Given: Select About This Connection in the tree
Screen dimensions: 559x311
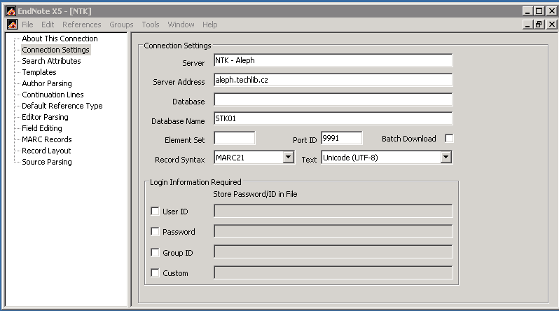Looking at the screenshot, I should coord(60,39).
